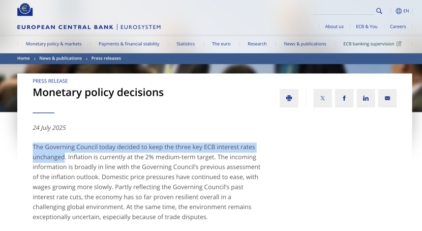The width and height of the screenshot is (422, 231).
Task: Print the press release
Action: pyautogui.click(x=289, y=98)
